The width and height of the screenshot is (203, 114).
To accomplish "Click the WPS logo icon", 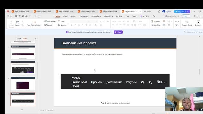I will 8,11.
